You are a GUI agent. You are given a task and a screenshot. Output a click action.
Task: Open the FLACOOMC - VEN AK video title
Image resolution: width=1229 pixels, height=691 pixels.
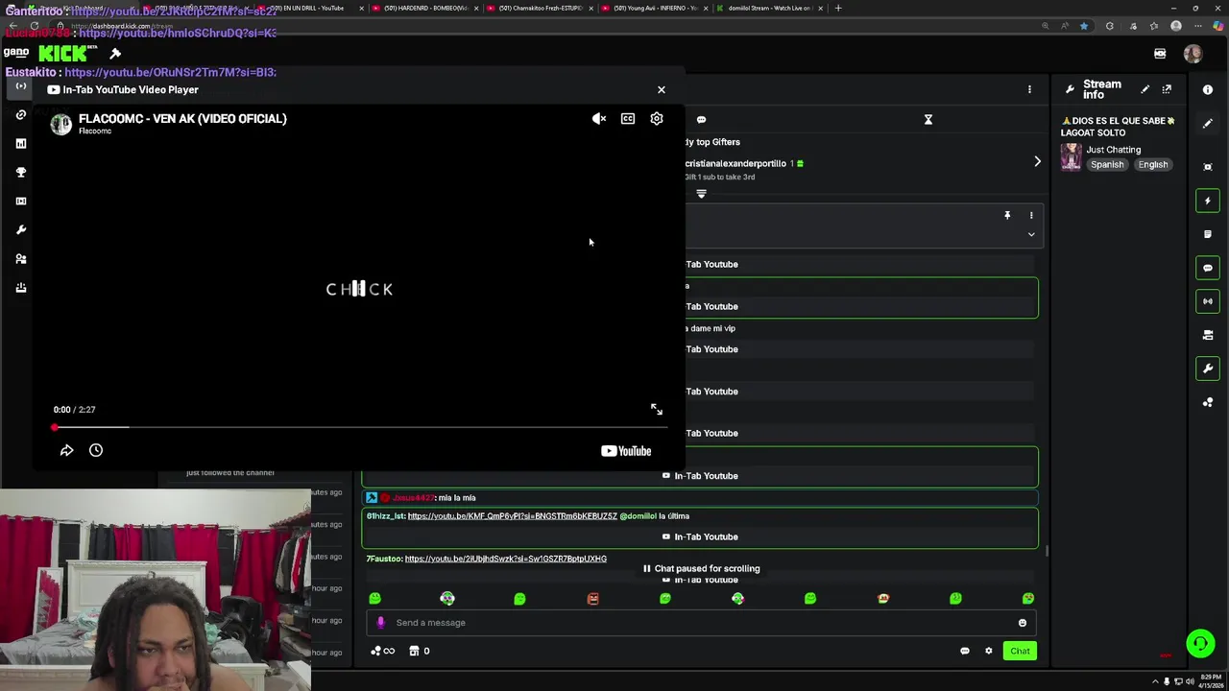pos(182,119)
